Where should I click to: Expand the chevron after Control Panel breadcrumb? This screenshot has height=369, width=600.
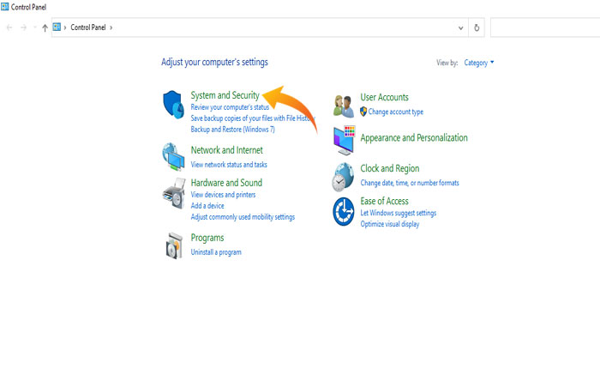coord(111,27)
